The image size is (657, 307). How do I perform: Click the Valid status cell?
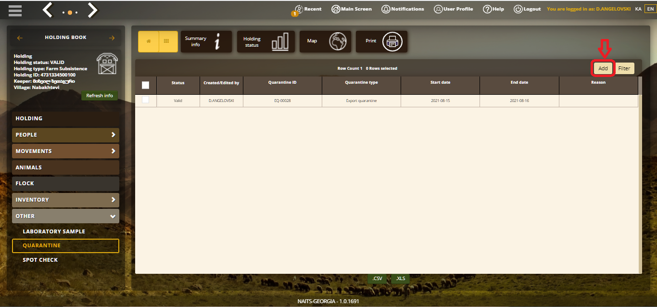(x=178, y=101)
